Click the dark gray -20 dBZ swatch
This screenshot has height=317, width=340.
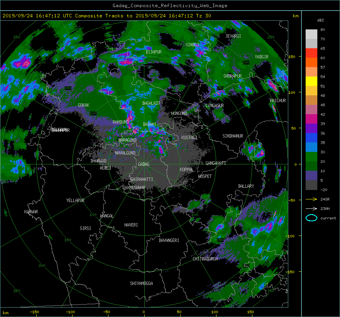coord(311,185)
